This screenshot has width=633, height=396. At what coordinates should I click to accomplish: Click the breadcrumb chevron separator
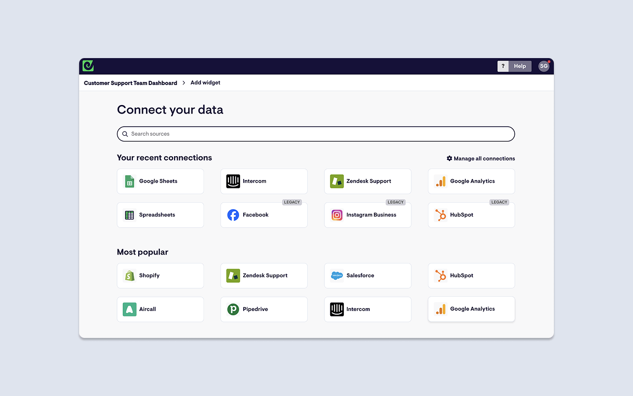pos(184,83)
